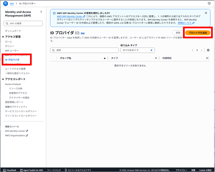
Task: Open 組織のアクティビティ in the sidebar
Action: pos(16,107)
